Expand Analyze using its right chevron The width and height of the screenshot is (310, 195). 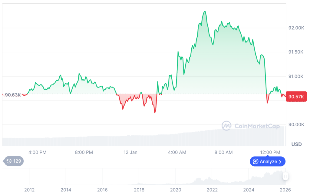tap(280, 162)
